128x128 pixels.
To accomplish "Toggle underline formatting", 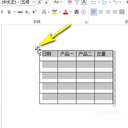I will (x=9, y=12).
